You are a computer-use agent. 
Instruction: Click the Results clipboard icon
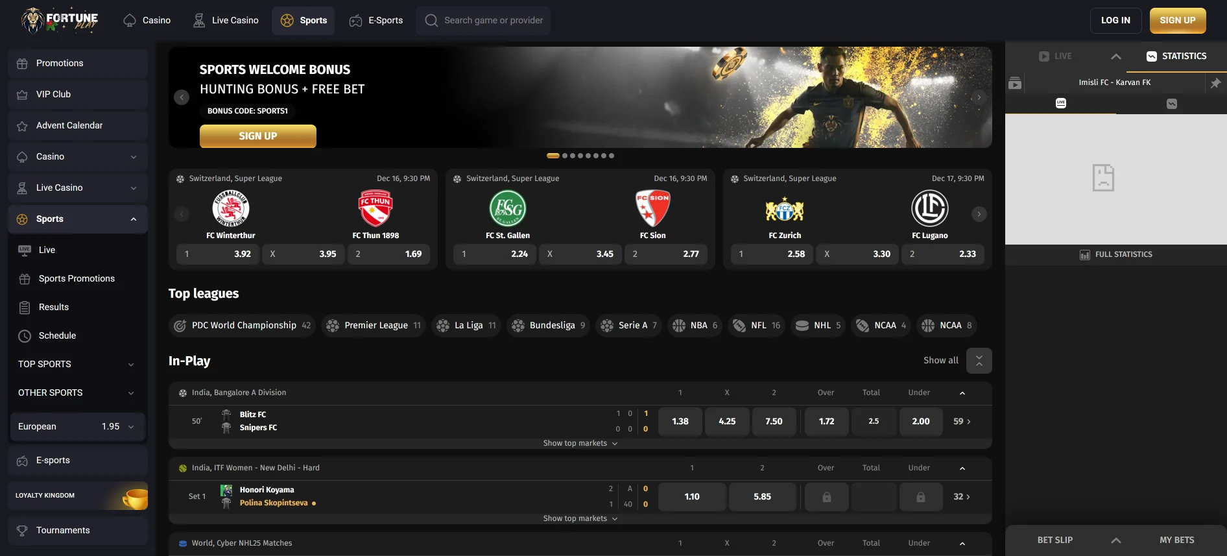click(x=25, y=308)
